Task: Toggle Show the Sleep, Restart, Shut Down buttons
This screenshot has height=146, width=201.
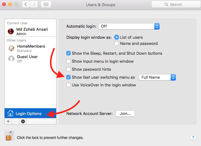Action: 69,53
